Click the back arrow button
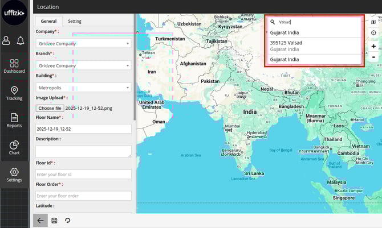382x228 pixels. point(40,221)
